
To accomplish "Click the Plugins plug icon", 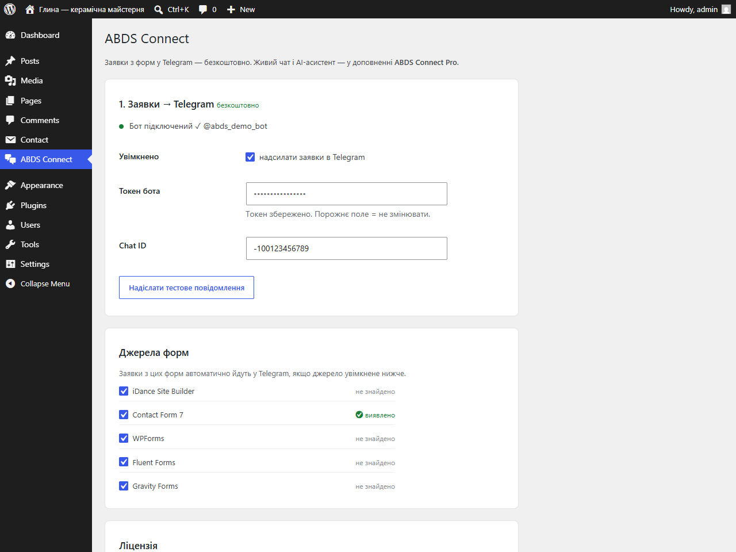I will point(10,205).
